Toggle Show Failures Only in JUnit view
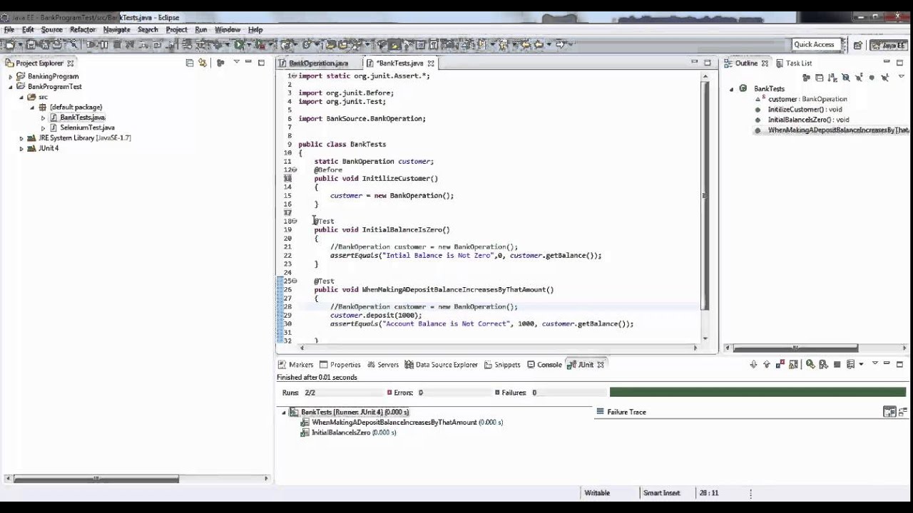 click(x=780, y=364)
